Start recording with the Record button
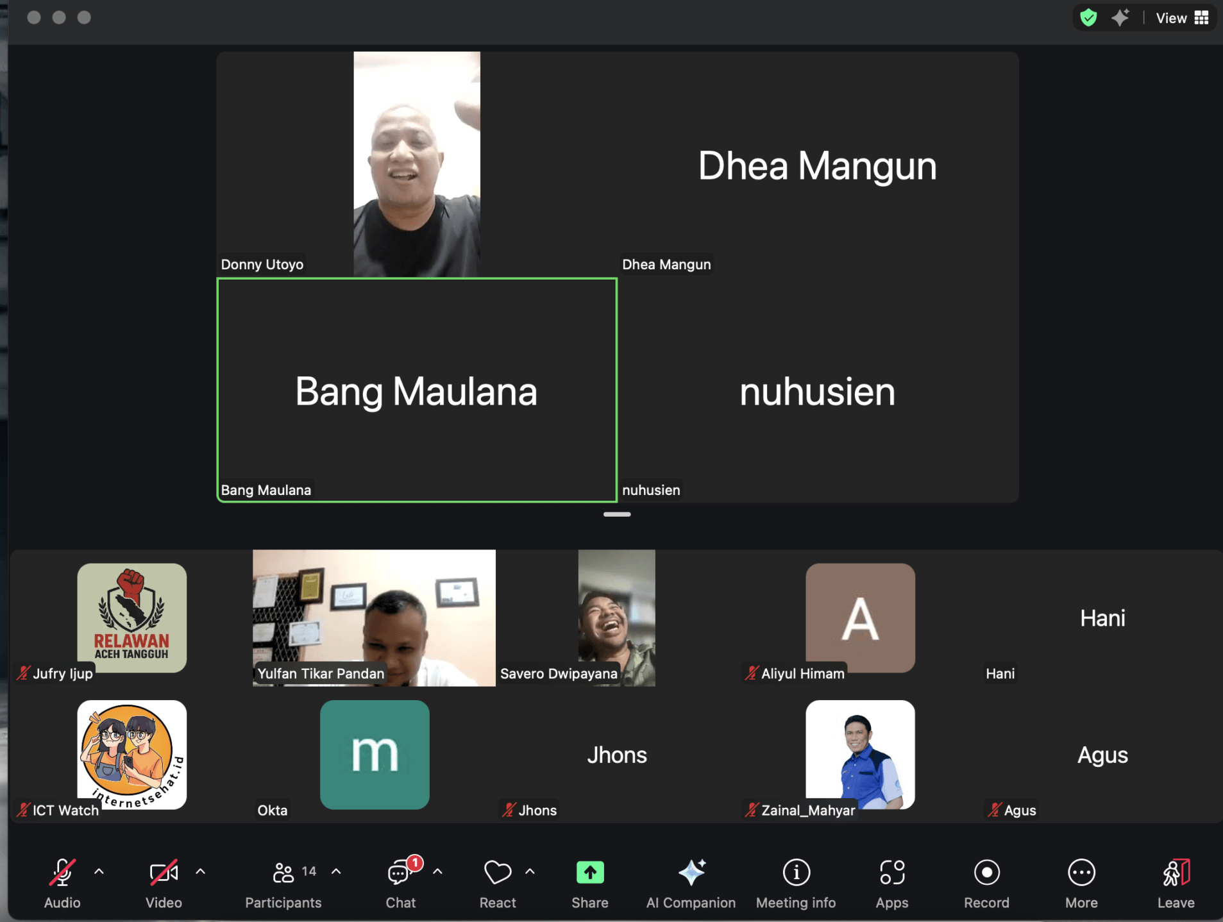Viewport: 1223px width, 922px height. 986,884
